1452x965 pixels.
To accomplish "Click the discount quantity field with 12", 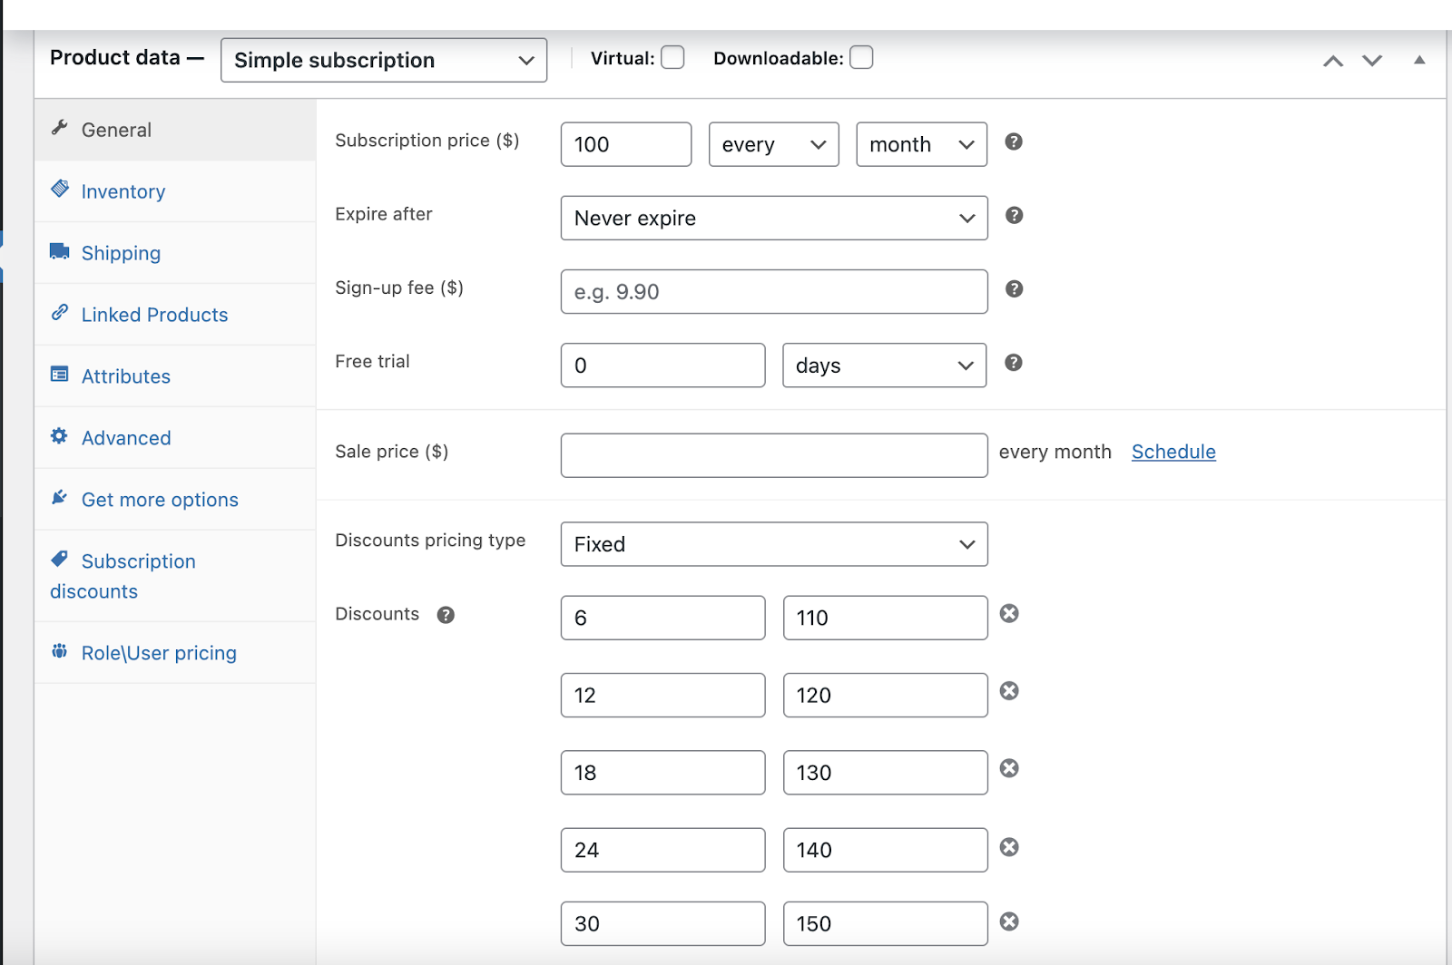I will pyautogui.click(x=663, y=696).
